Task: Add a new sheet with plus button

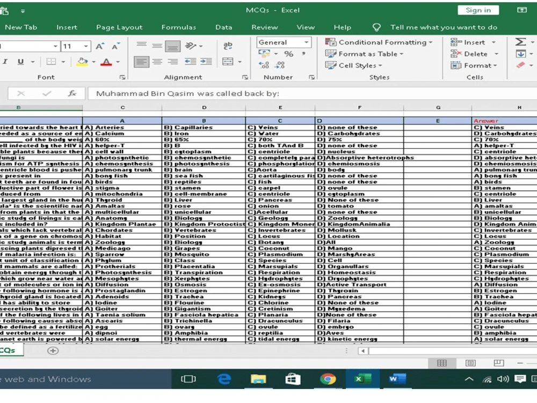Action: [x=53, y=350]
